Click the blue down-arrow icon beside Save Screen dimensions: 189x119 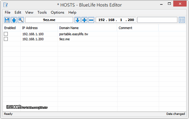[14, 20]
